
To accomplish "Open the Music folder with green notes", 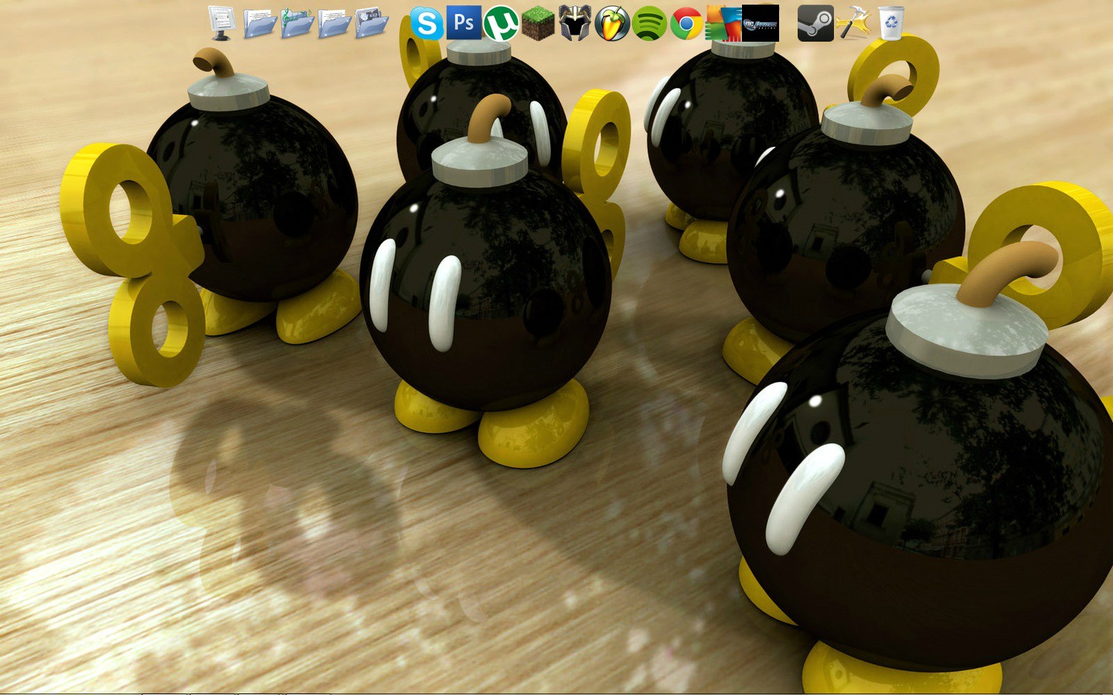I will click(x=297, y=23).
